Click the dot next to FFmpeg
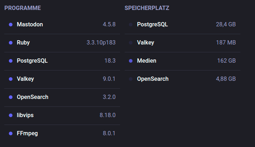255x147 pixels. coord(11,133)
